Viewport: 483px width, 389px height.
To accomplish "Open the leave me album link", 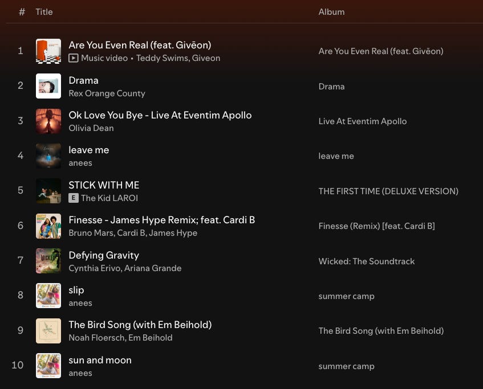I will click(x=336, y=156).
